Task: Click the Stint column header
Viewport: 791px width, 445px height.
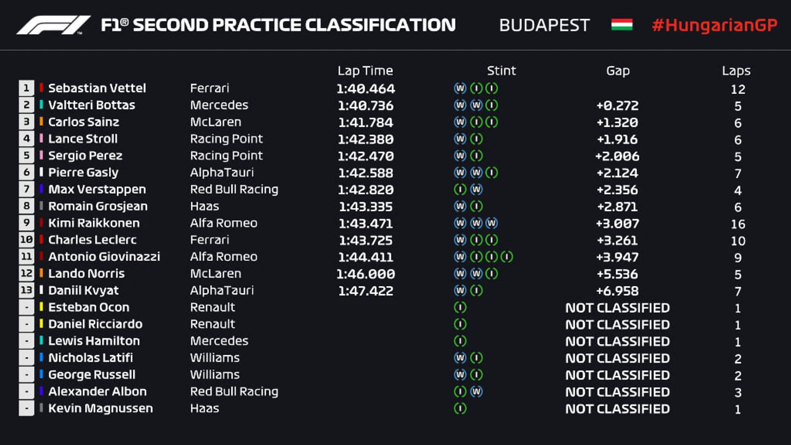Action: click(501, 70)
